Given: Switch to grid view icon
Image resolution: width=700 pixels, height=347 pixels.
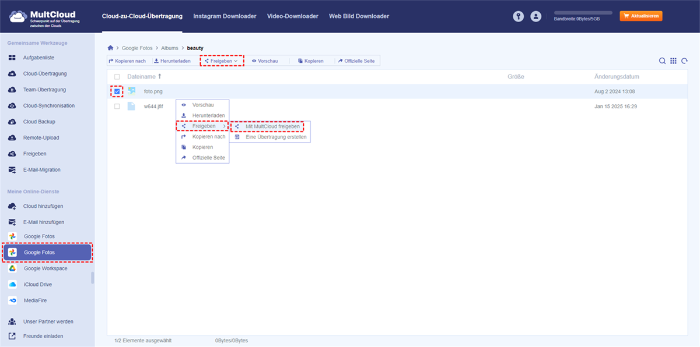Looking at the screenshot, I should 673,61.
